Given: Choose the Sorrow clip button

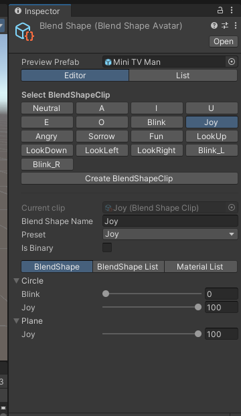Looking at the screenshot, I should pyautogui.click(x=102, y=136).
